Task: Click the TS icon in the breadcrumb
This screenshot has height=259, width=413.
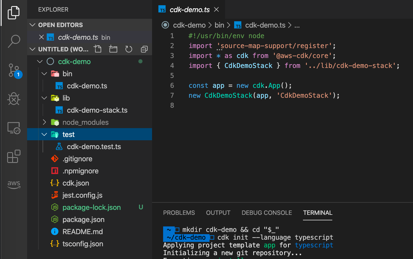Action: click(x=238, y=25)
